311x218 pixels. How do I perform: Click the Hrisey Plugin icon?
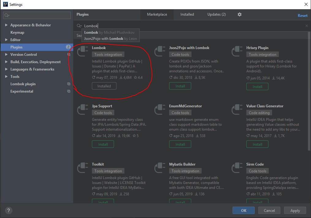click(237, 51)
